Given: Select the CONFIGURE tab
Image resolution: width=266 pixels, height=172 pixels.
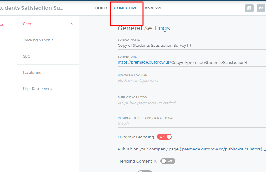Looking at the screenshot, I should [x=126, y=8].
